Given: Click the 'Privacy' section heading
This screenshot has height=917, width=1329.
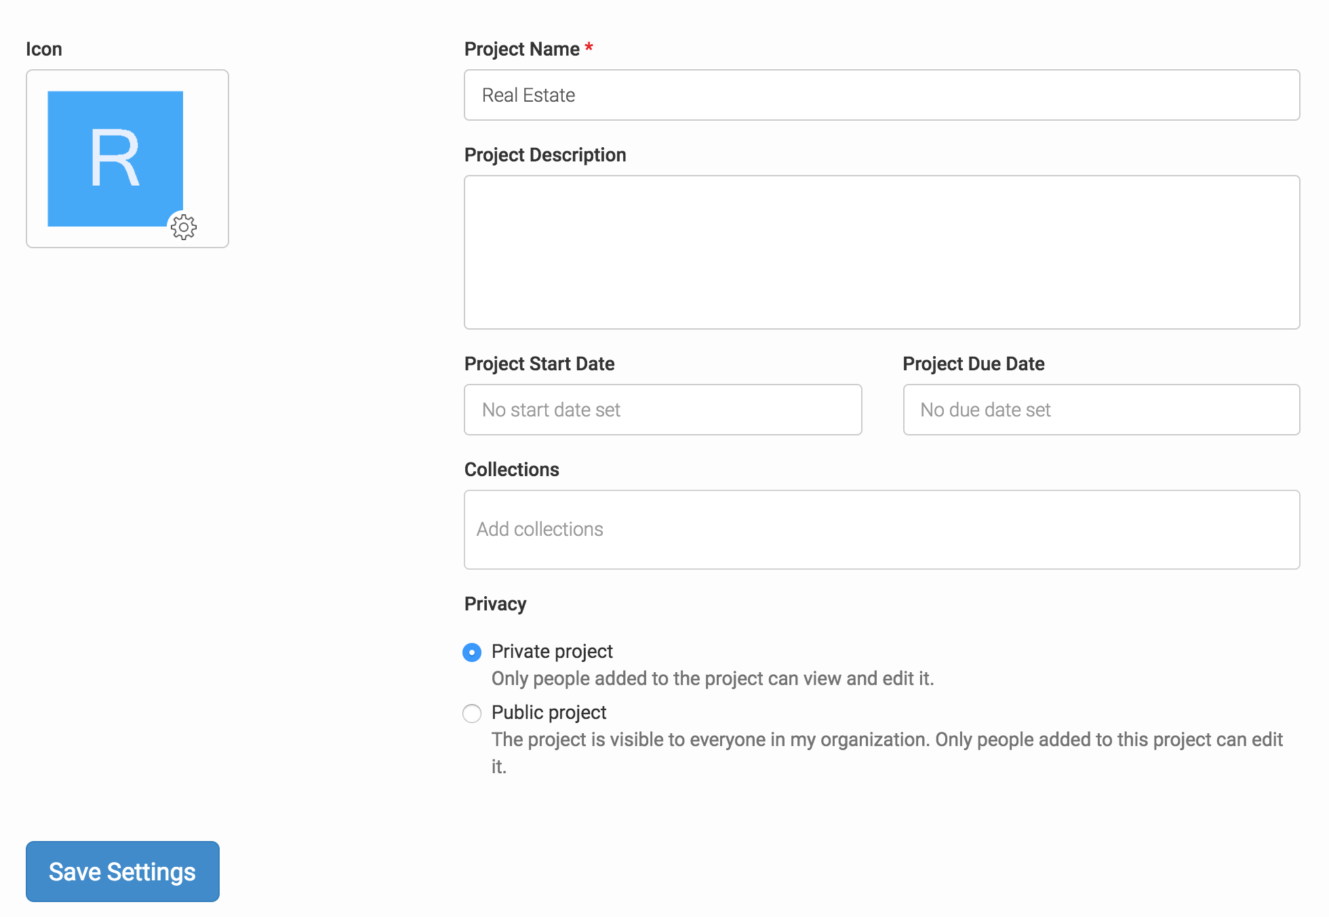Looking at the screenshot, I should [x=495, y=604].
